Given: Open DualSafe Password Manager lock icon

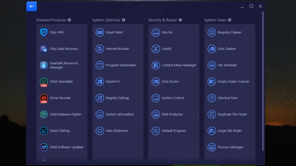Looking at the screenshot, I should 44,65.
